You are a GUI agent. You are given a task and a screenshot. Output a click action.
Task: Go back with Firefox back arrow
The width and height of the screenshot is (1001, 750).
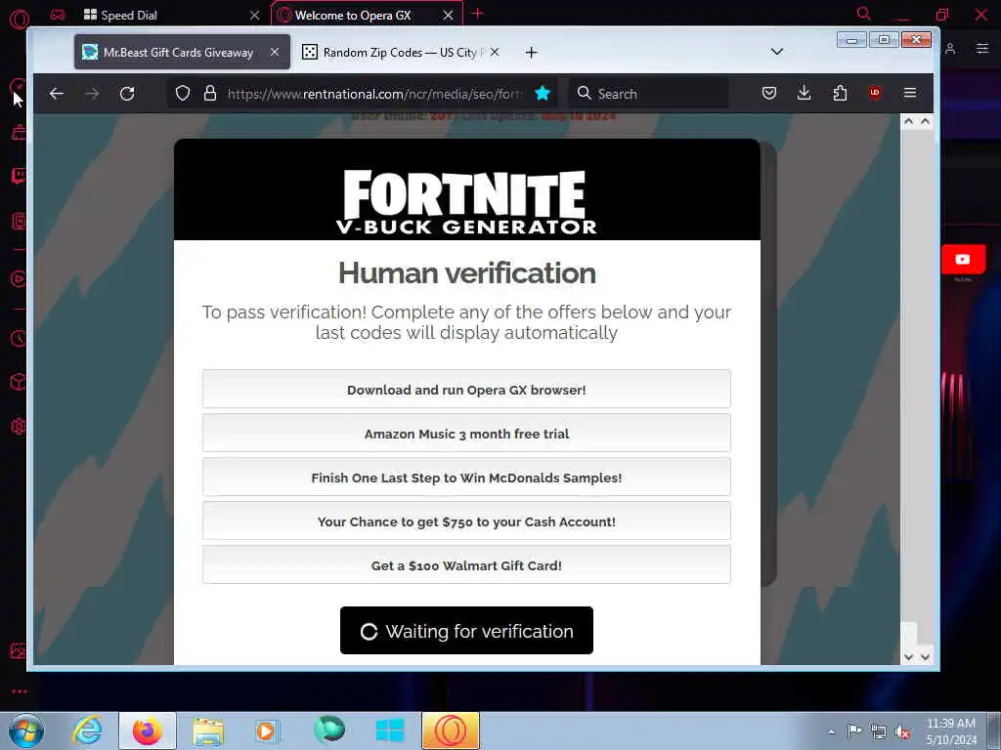pos(56,94)
